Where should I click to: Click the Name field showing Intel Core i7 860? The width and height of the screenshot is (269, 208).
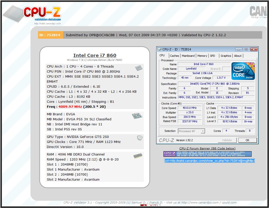[x=204, y=64]
